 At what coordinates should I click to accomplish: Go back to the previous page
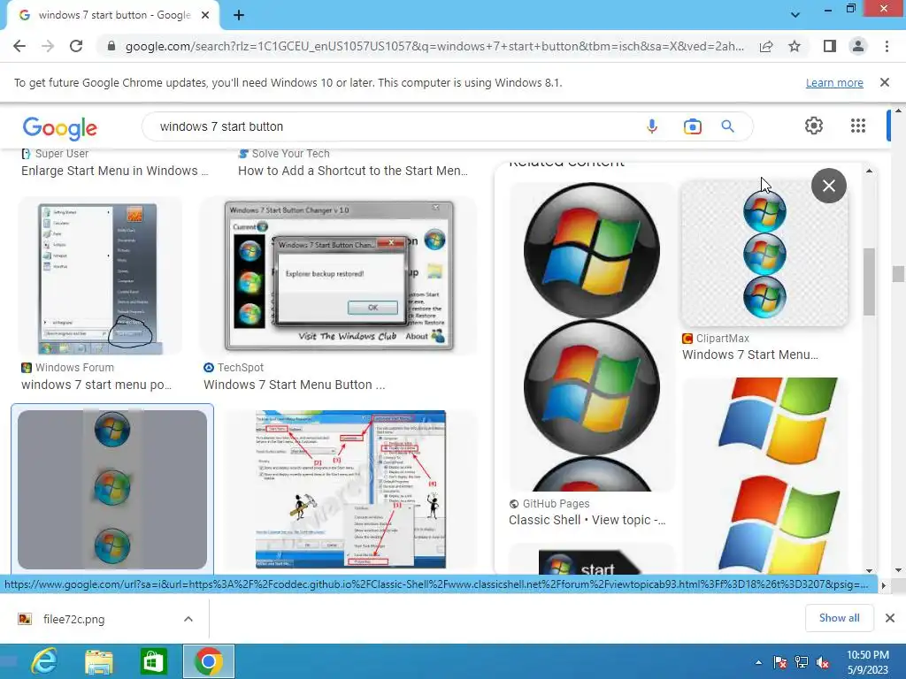pyautogui.click(x=19, y=46)
